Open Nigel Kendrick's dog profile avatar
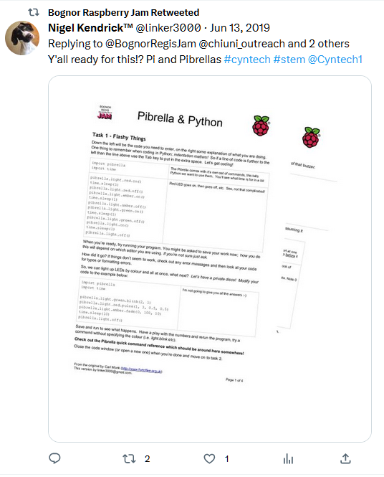The width and height of the screenshot is (384, 477). [x=22, y=38]
